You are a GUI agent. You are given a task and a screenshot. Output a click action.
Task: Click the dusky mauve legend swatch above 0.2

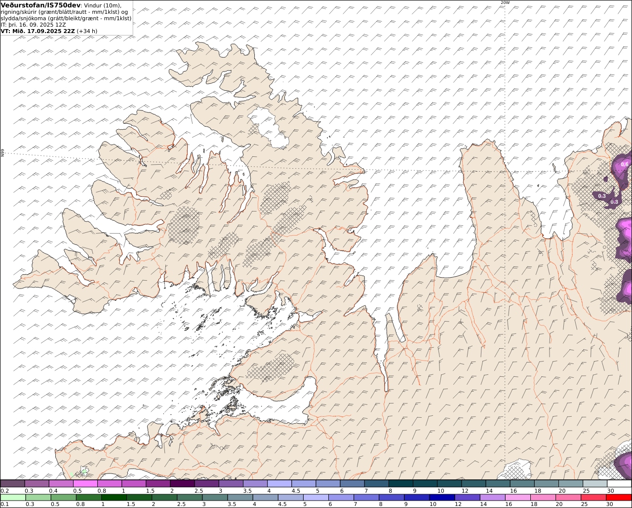pos(12,483)
